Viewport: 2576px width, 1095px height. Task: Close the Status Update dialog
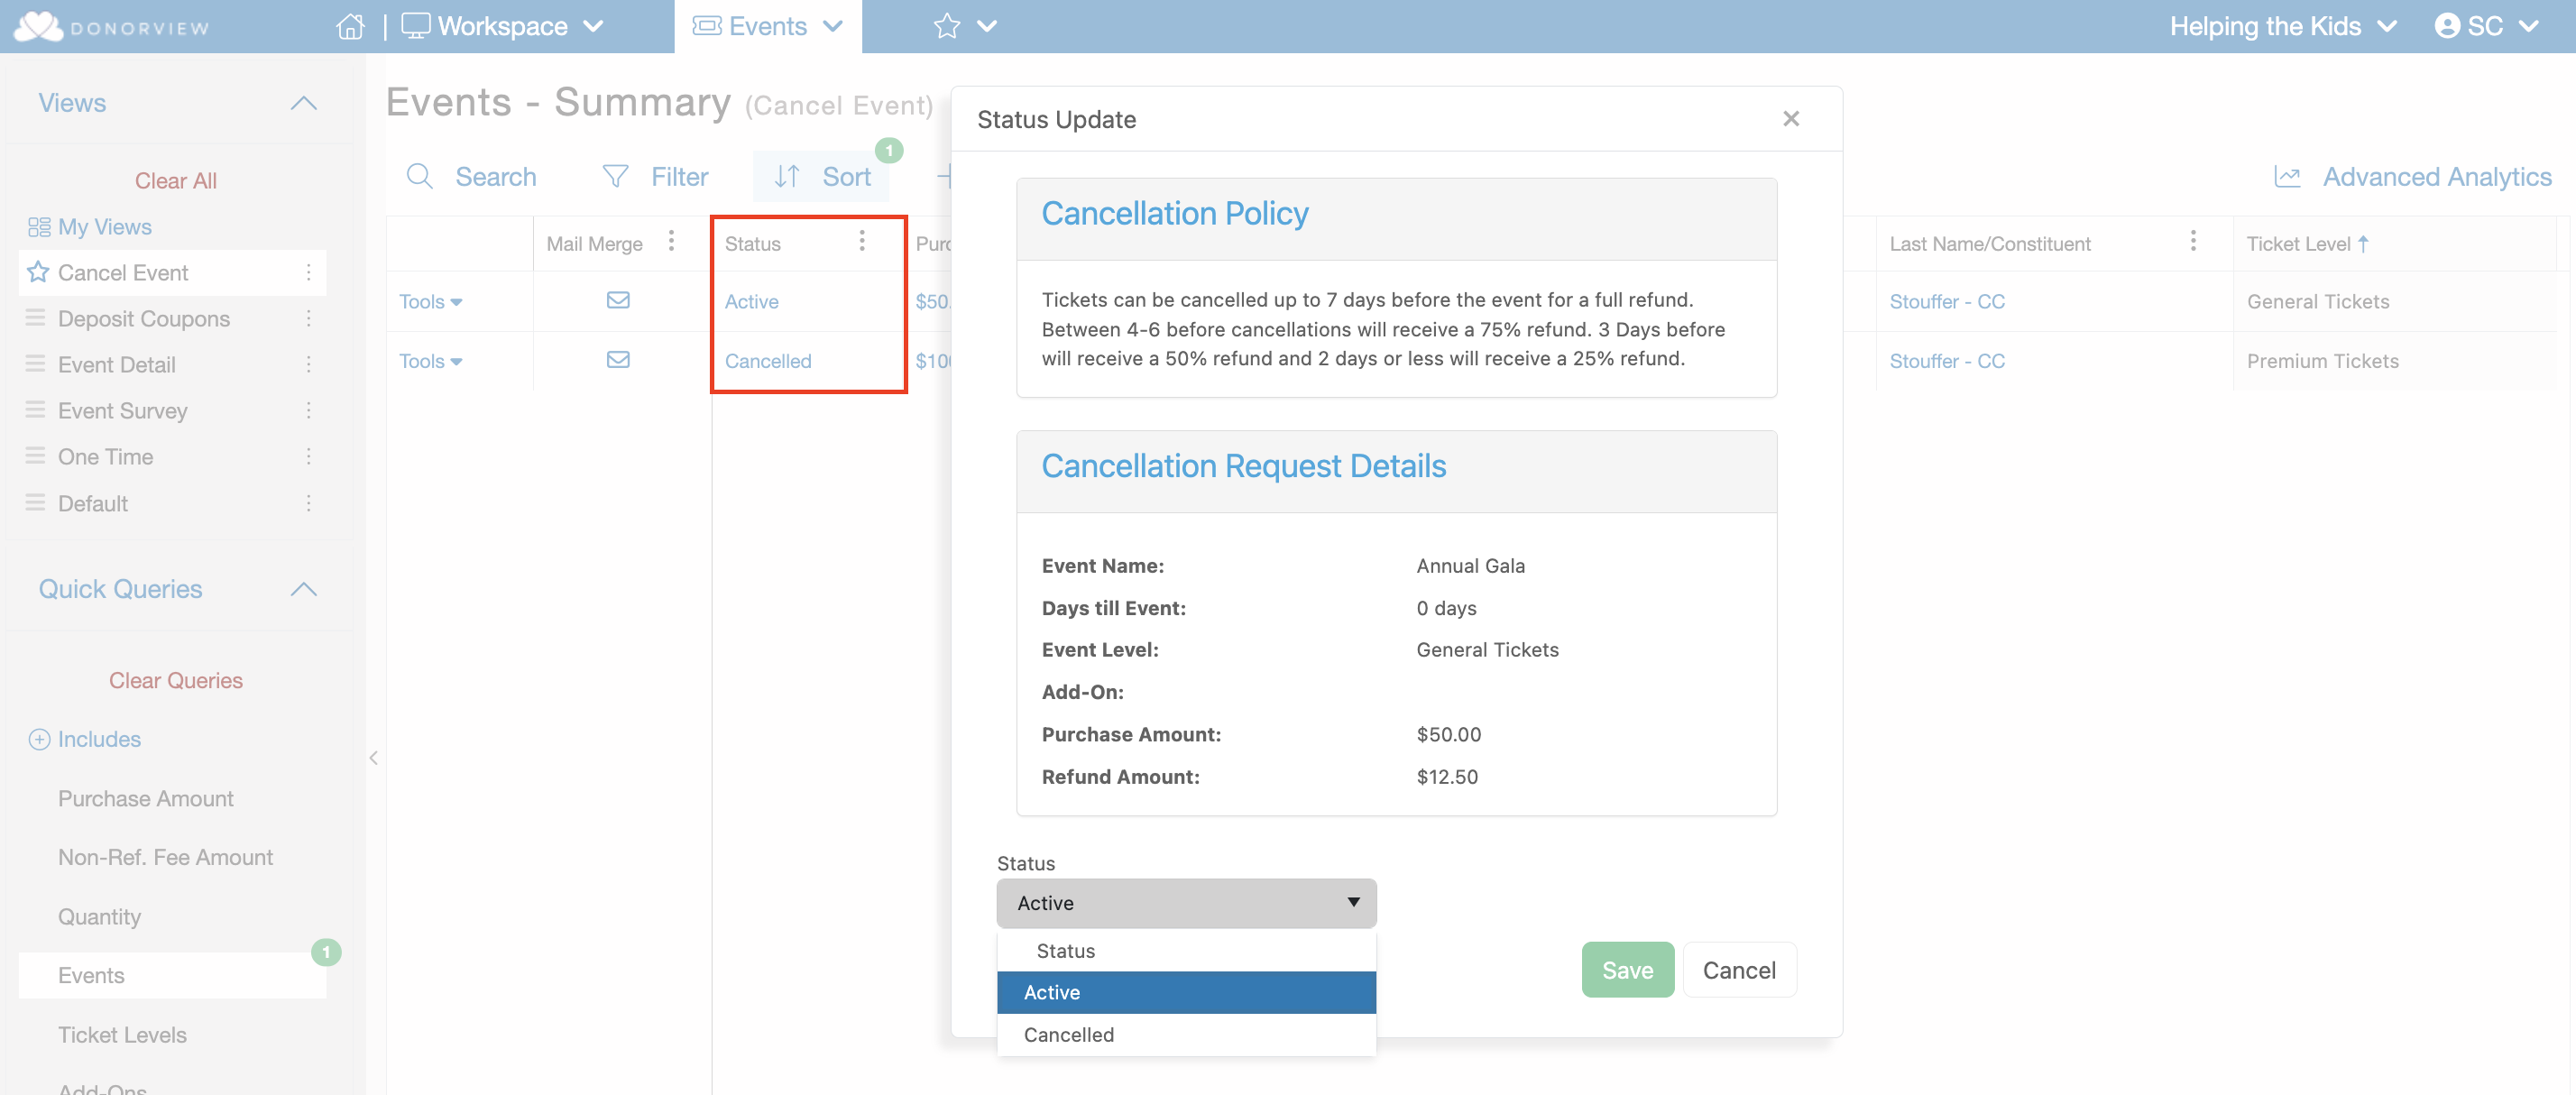[1790, 119]
